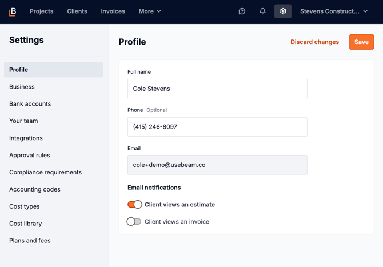Select Plans and fees in sidebar
383x267 pixels.
pyautogui.click(x=30, y=241)
